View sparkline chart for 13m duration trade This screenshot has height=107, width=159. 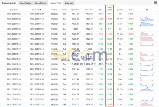(147, 64)
